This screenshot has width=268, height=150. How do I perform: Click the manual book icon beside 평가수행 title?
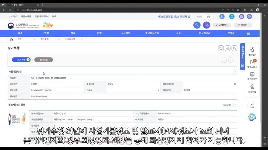pyautogui.click(x=221, y=48)
